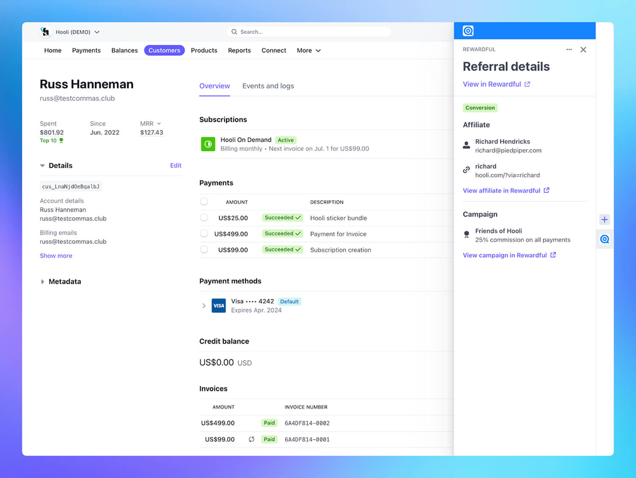Click the affiliate person icon
The height and width of the screenshot is (478, 636).
click(466, 145)
